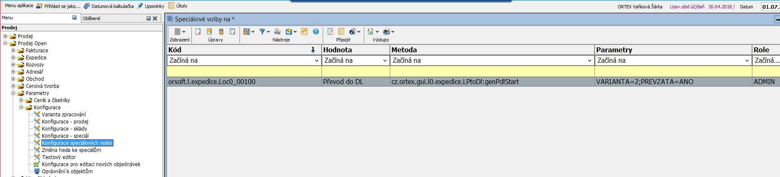The image size is (780, 177).
Task: Open the Zobrazení view dropdown
Action: (179, 32)
